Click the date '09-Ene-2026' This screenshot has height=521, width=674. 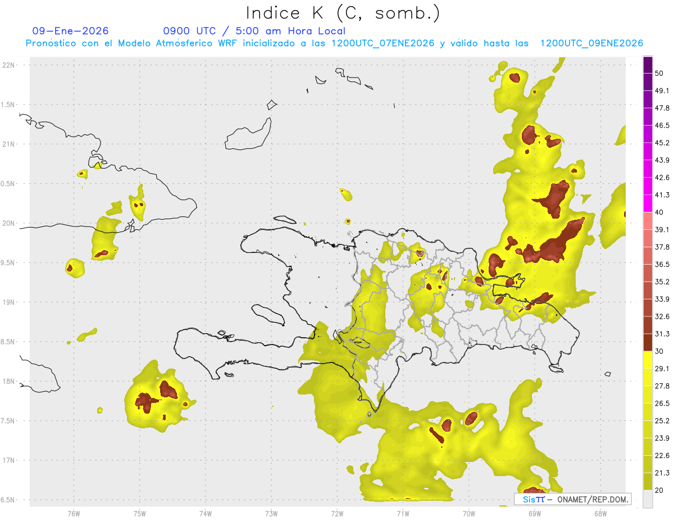(71, 31)
